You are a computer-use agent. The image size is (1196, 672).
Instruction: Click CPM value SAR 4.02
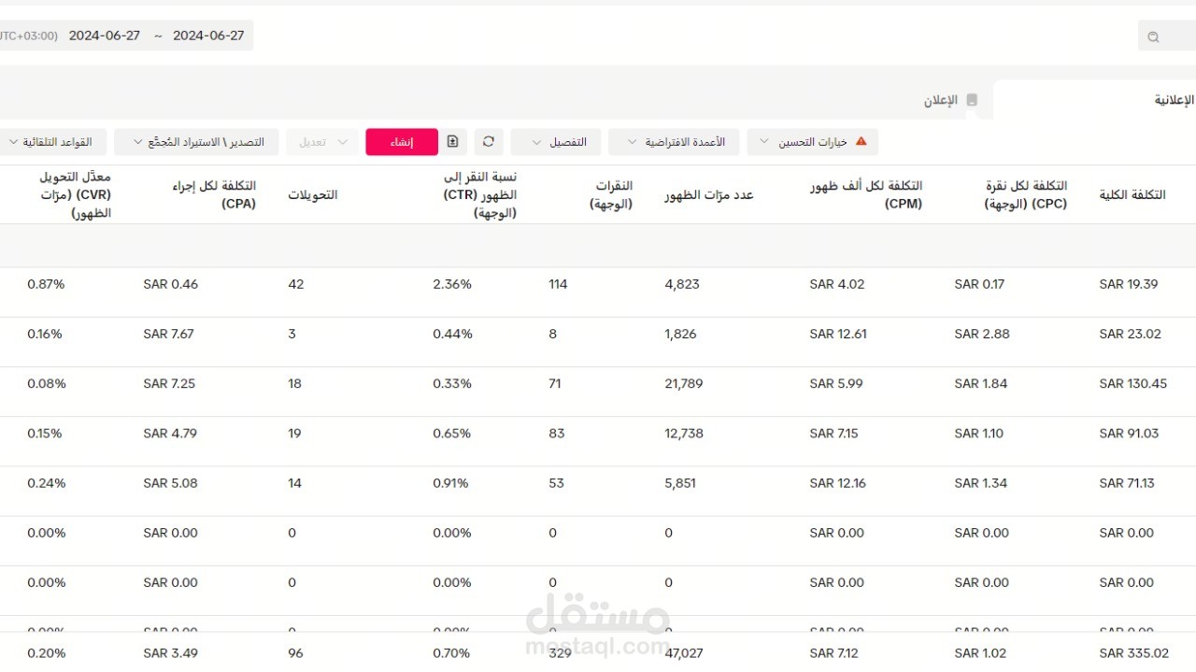click(x=837, y=284)
